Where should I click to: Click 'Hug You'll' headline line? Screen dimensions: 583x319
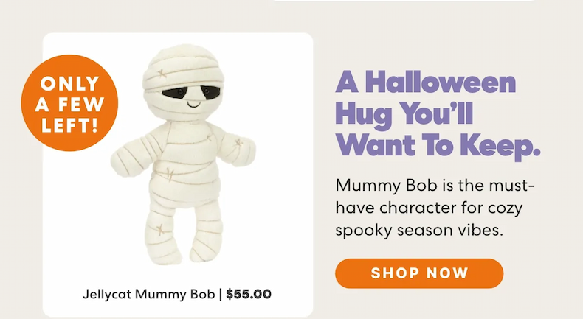click(404, 114)
